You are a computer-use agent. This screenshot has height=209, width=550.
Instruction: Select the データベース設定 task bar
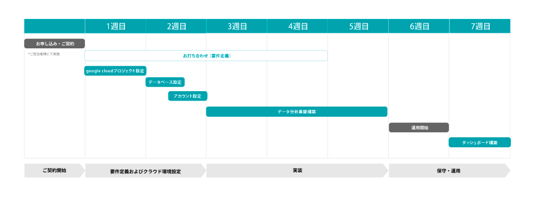(165, 82)
